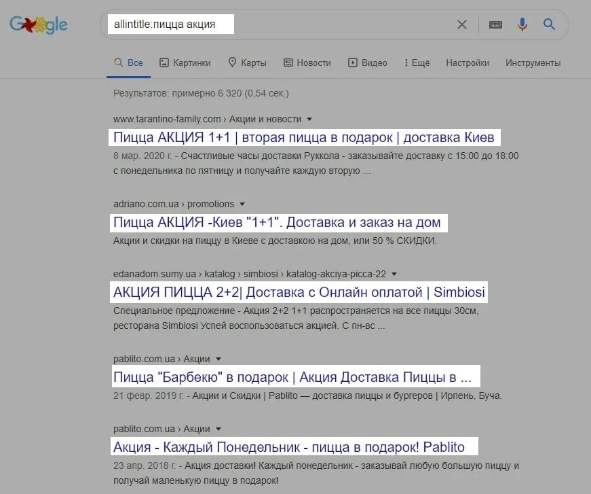This screenshot has height=494, width=591.
Task: Switch to the Картинки tab
Action: 185,63
